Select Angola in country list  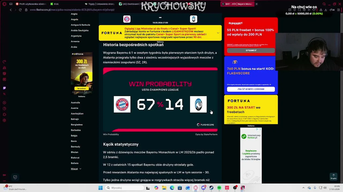click(74, 19)
